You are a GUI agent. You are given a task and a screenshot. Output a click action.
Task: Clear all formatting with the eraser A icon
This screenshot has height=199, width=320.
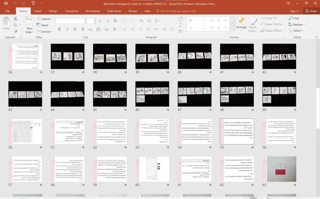[x=115, y=21]
